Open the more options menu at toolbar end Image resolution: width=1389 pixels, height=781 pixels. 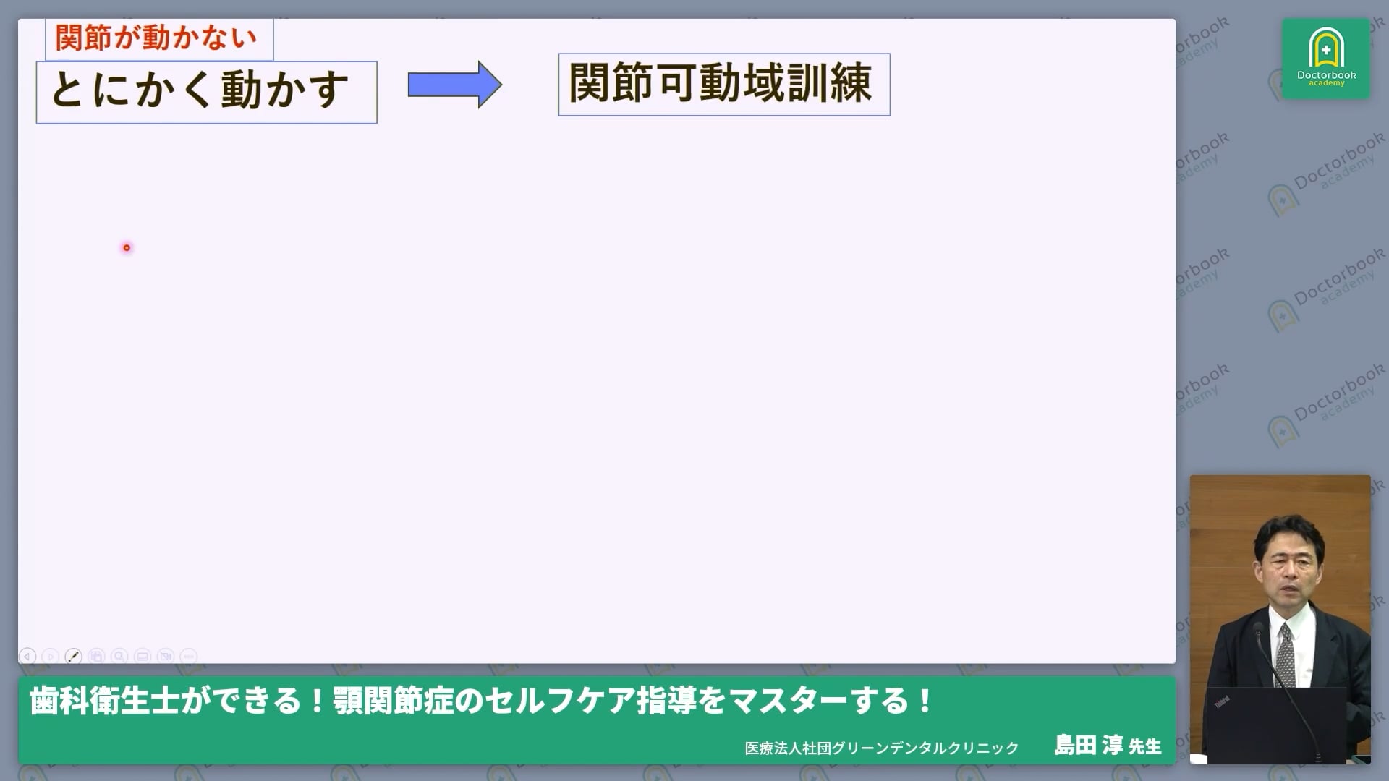pyautogui.click(x=189, y=655)
